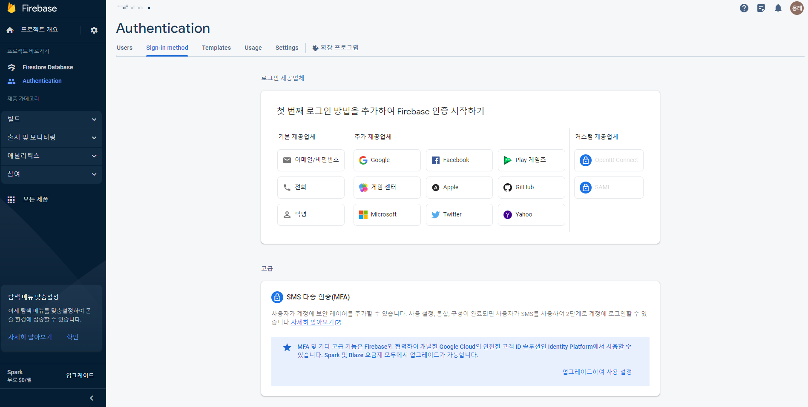Screen dimensions: 808x407
Task: Click the all products grid icon
Action: point(11,199)
